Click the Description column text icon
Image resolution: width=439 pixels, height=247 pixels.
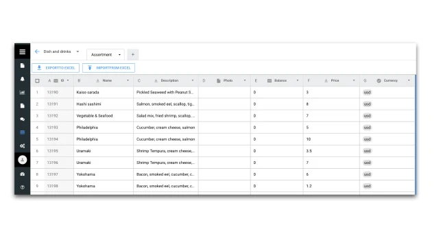(x=156, y=81)
